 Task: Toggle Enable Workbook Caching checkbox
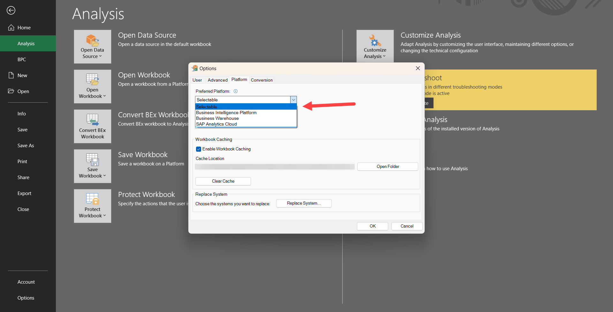coord(199,149)
